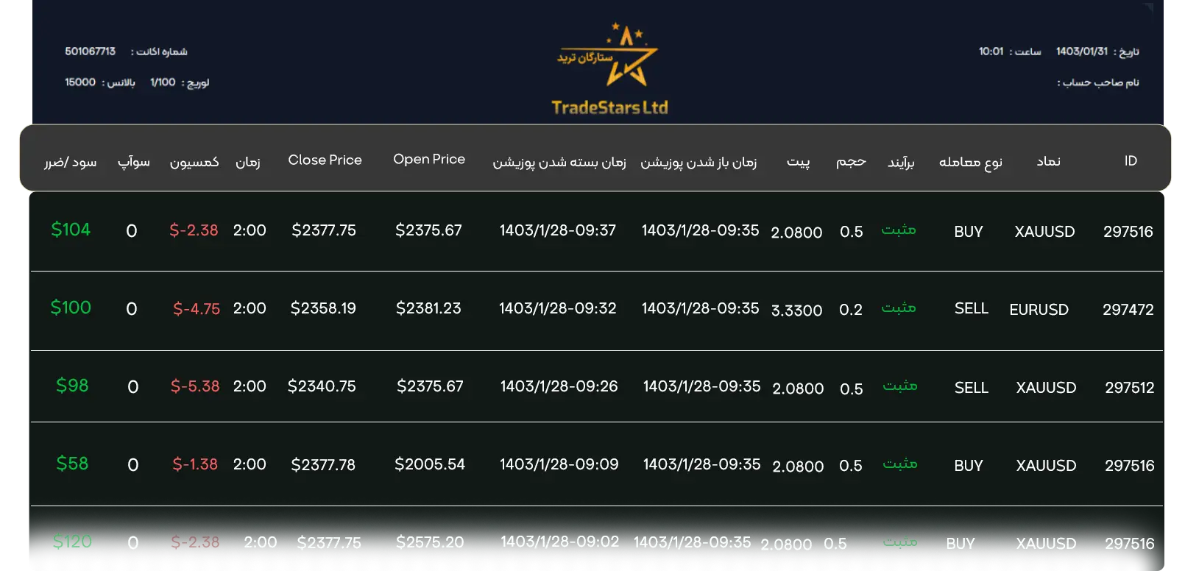1185x571 pixels.
Task: Click open price $2381.23
Action: [x=428, y=308]
